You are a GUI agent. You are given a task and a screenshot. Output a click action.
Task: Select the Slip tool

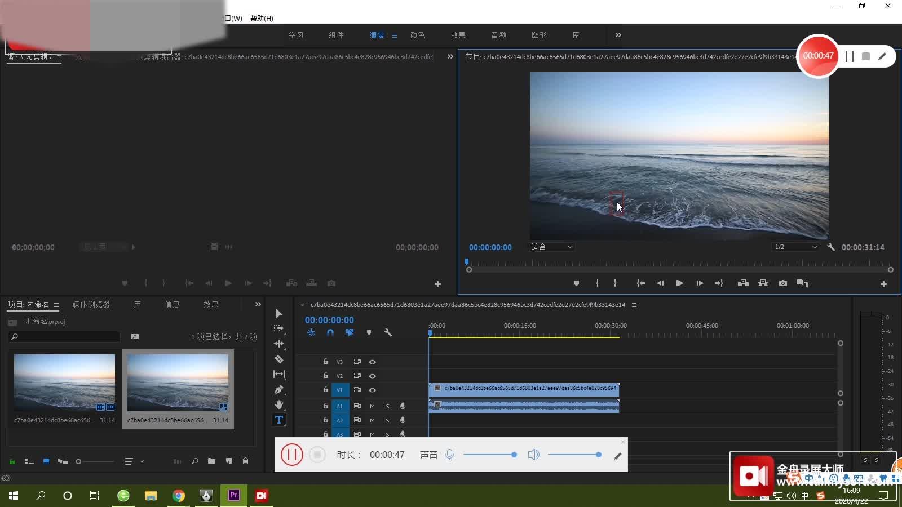[279, 374]
